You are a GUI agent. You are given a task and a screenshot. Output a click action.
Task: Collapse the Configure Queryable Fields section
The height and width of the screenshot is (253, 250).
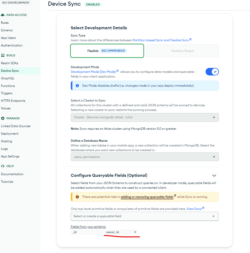pos(214,175)
